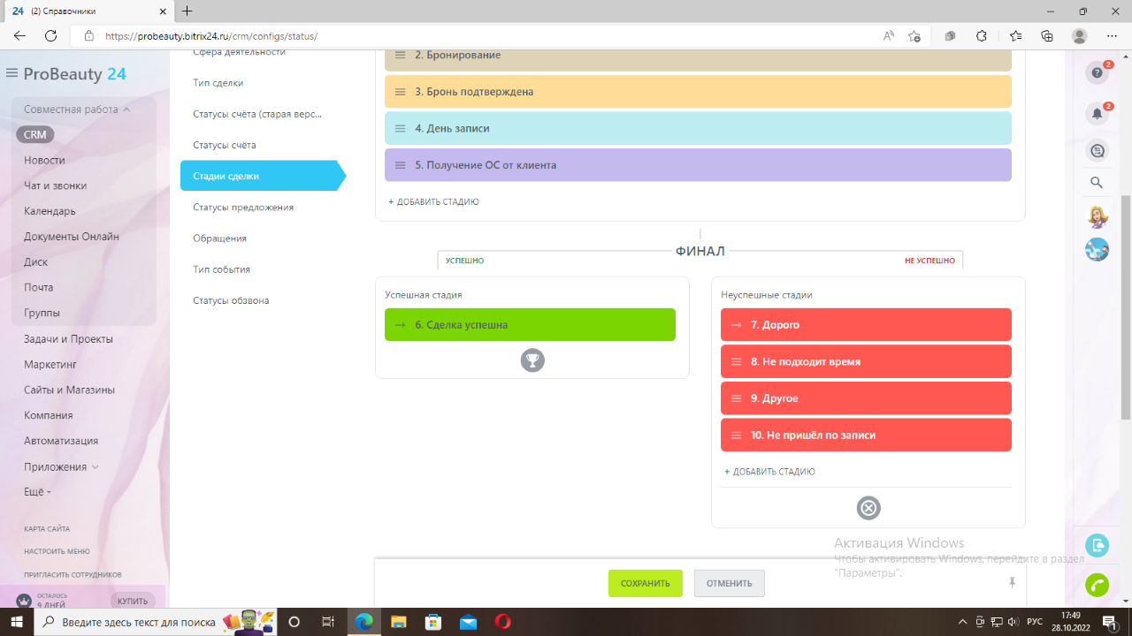Click the green phone call button
Image resolution: width=1132 pixels, height=636 pixels.
click(1098, 586)
